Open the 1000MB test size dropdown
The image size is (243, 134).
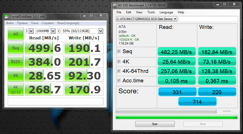pyautogui.click(x=46, y=31)
